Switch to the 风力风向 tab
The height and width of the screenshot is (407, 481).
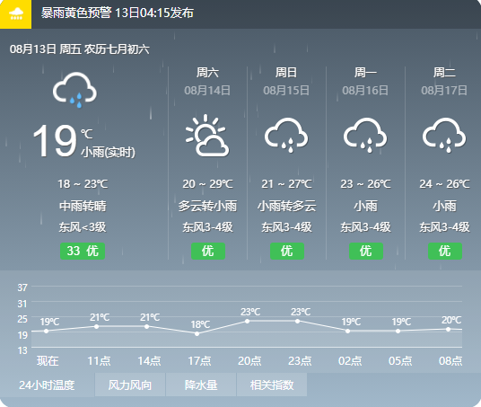[x=130, y=385]
